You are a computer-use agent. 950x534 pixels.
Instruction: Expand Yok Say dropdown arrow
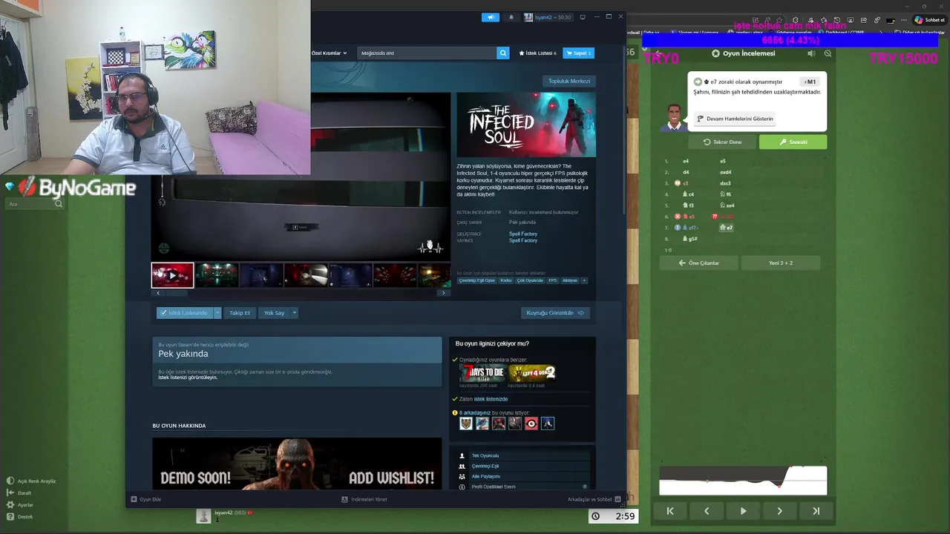point(294,313)
